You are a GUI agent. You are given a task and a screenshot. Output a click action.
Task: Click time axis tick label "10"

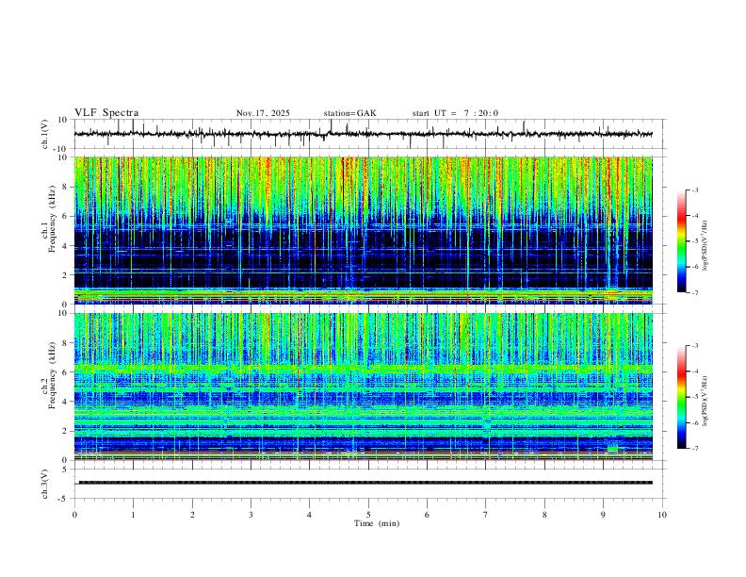(x=662, y=515)
